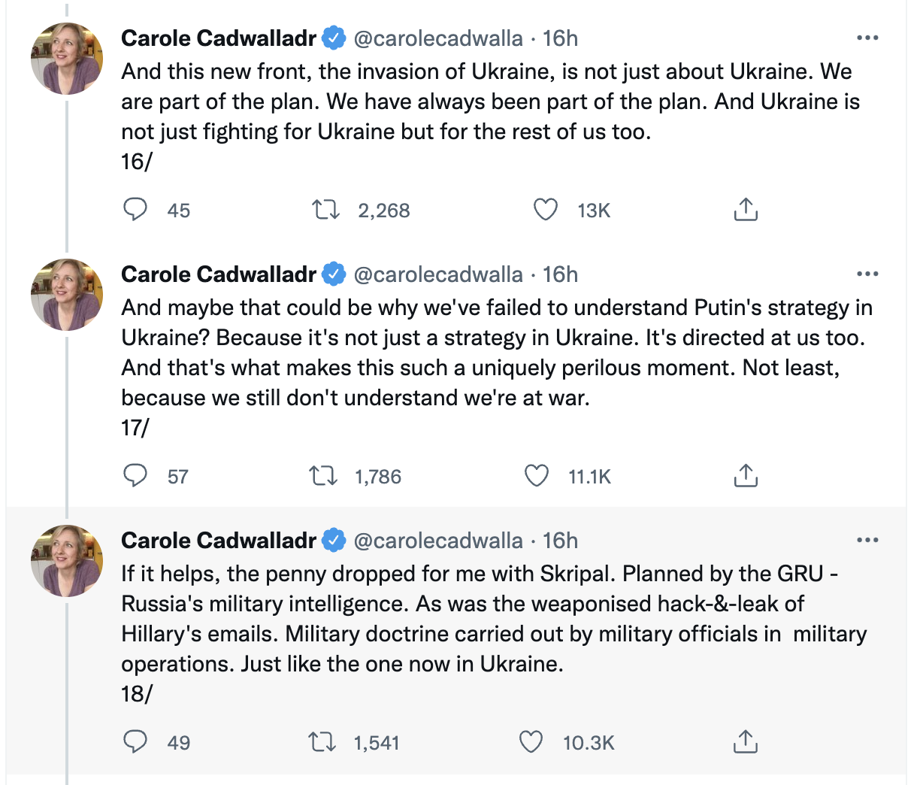Open more options on tweet 16/
Image resolution: width=923 pixels, height=785 pixels.
867,38
